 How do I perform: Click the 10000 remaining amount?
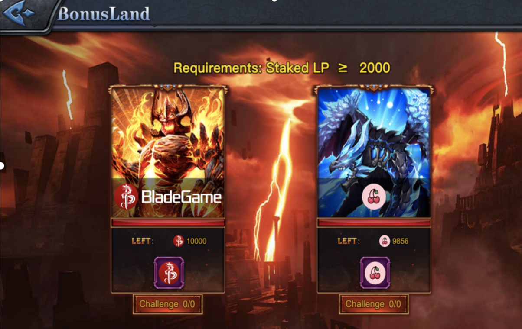coord(196,241)
